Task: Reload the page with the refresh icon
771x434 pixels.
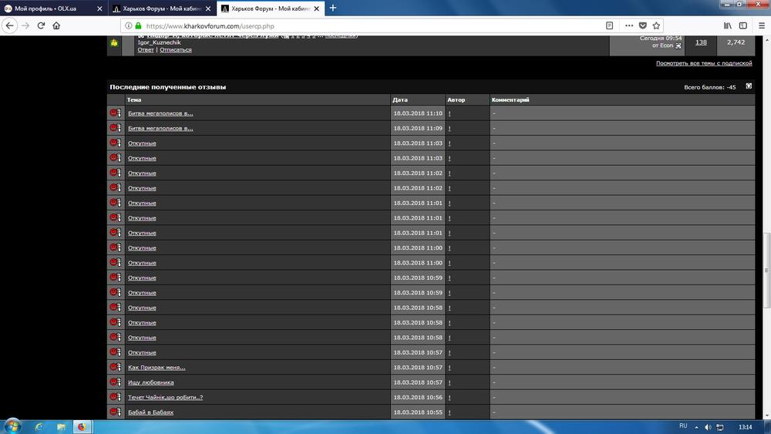Action: [x=42, y=25]
